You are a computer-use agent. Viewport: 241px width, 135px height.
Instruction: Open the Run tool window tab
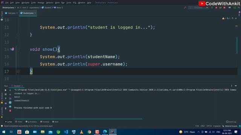coord(9,122)
